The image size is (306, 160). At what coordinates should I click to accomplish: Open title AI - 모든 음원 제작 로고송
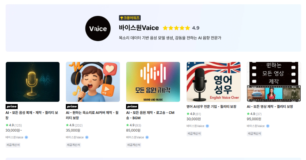[x=150, y=115]
